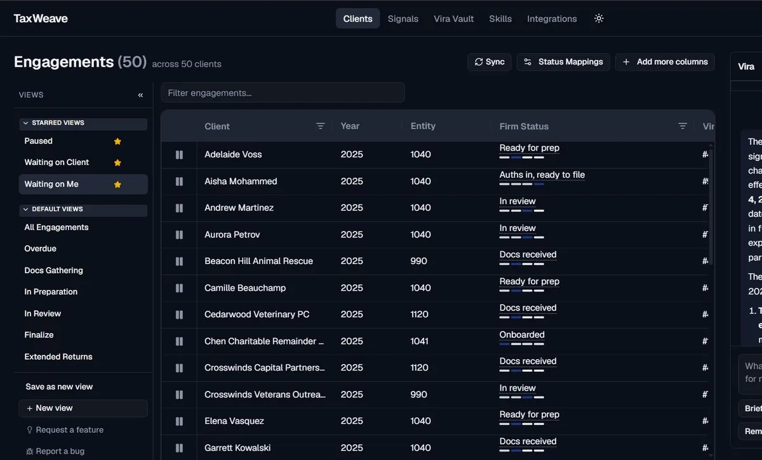Unstar the Waiting on Client view
Viewport: 762px width, 460px height.
tap(117, 163)
